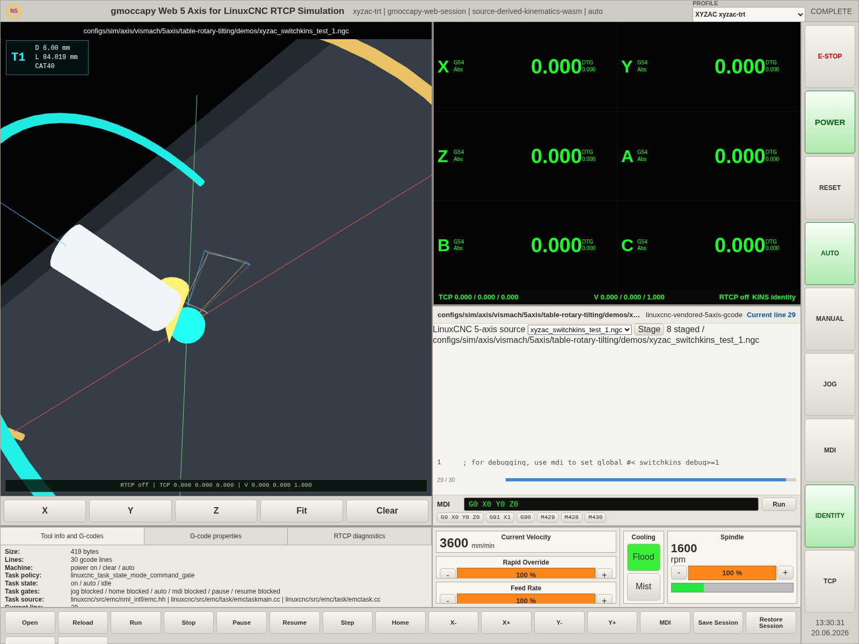The width and height of the screenshot is (859, 644).
Task: Open the Tool info and G-codes tab
Action: tap(72, 536)
